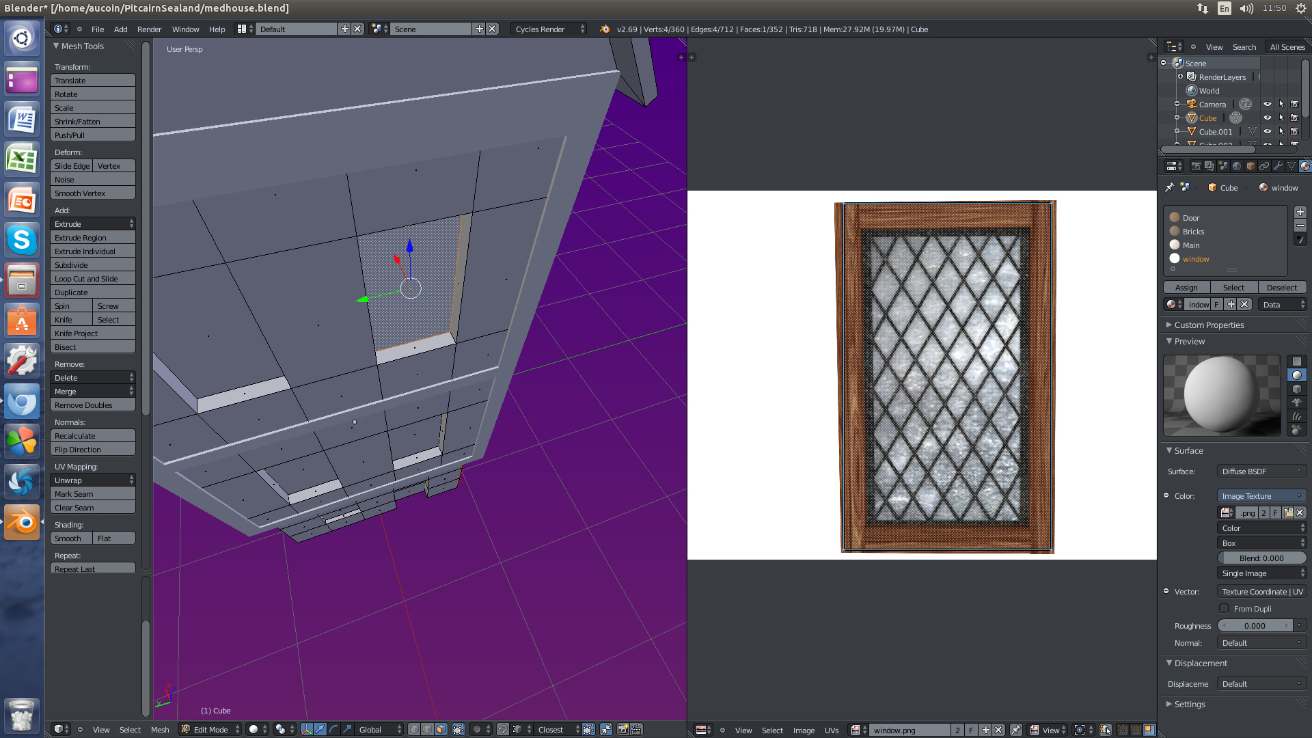Open Global transform orientation dropdown
The height and width of the screenshot is (738, 1312).
click(x=380, y=729)
